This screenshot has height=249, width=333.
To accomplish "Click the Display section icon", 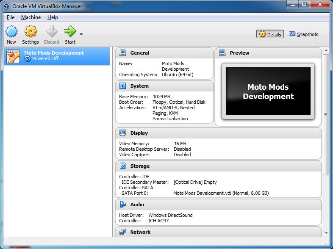I will coord(122,133).
